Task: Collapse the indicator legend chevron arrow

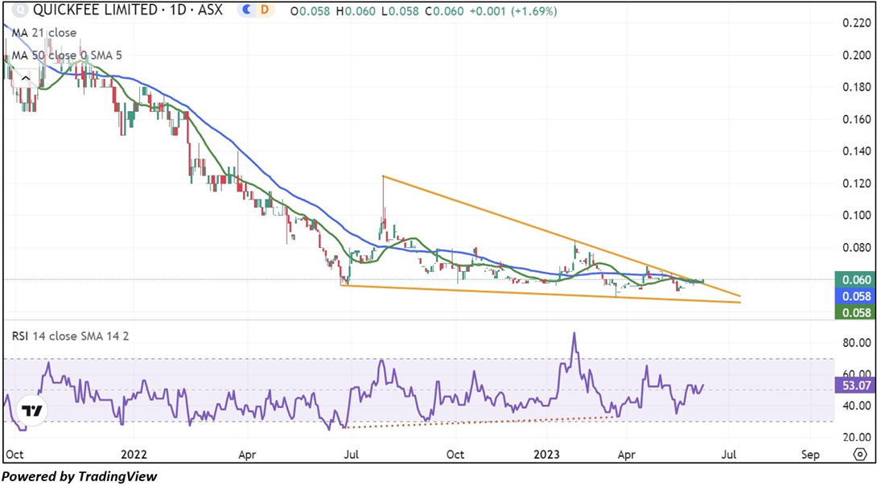Action: click(x=25, y=79)
